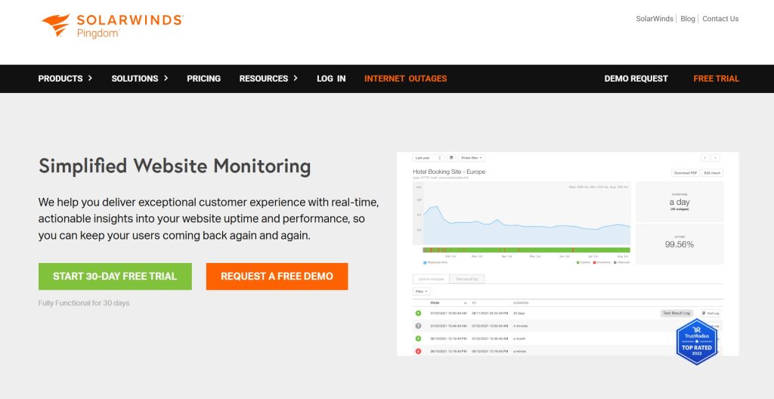Image resolution: width=774 pixels, height=399 pixels.
Task: Switch to the Uptime changes tab
Action: coord(431,279)
